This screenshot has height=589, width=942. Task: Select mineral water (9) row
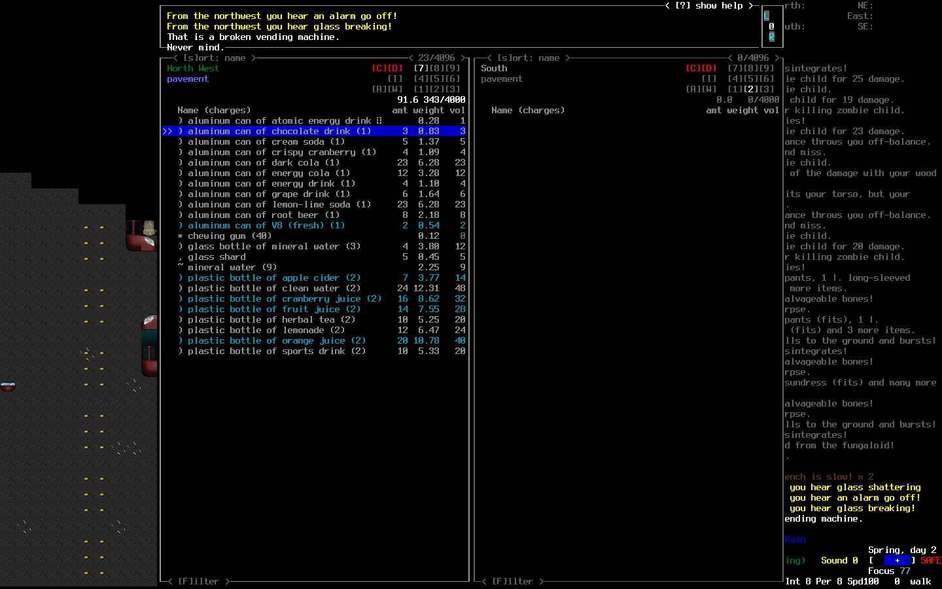pos(314,267)
